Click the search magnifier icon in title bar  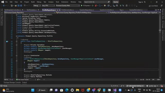tap(109, 2)
